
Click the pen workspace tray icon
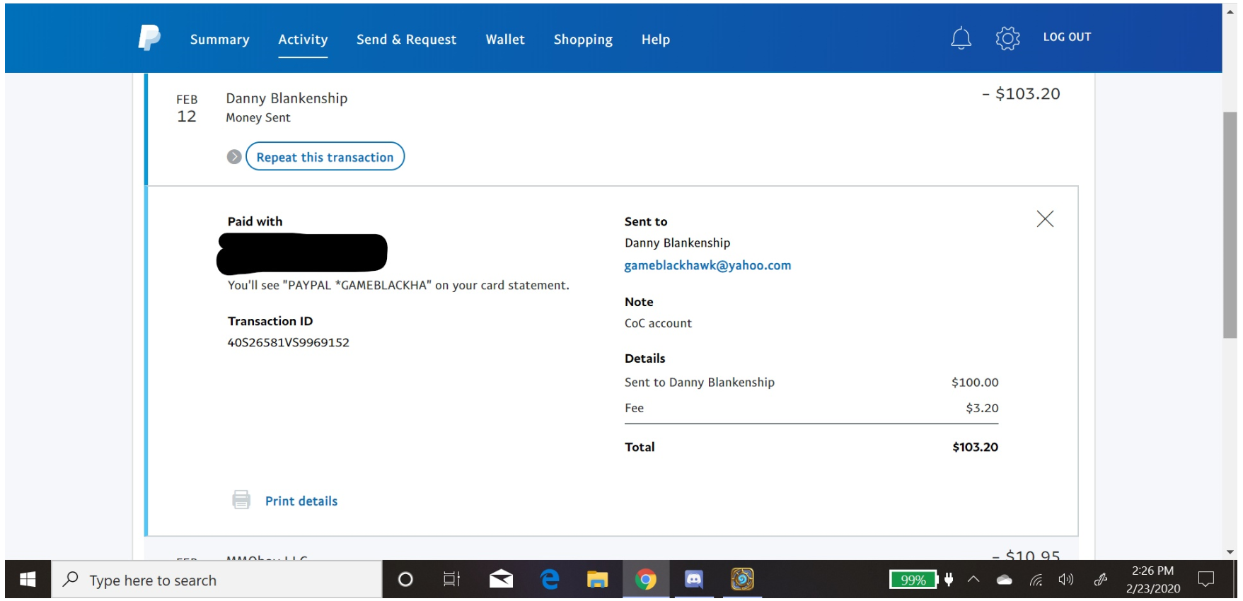(x=1100, y=580)
